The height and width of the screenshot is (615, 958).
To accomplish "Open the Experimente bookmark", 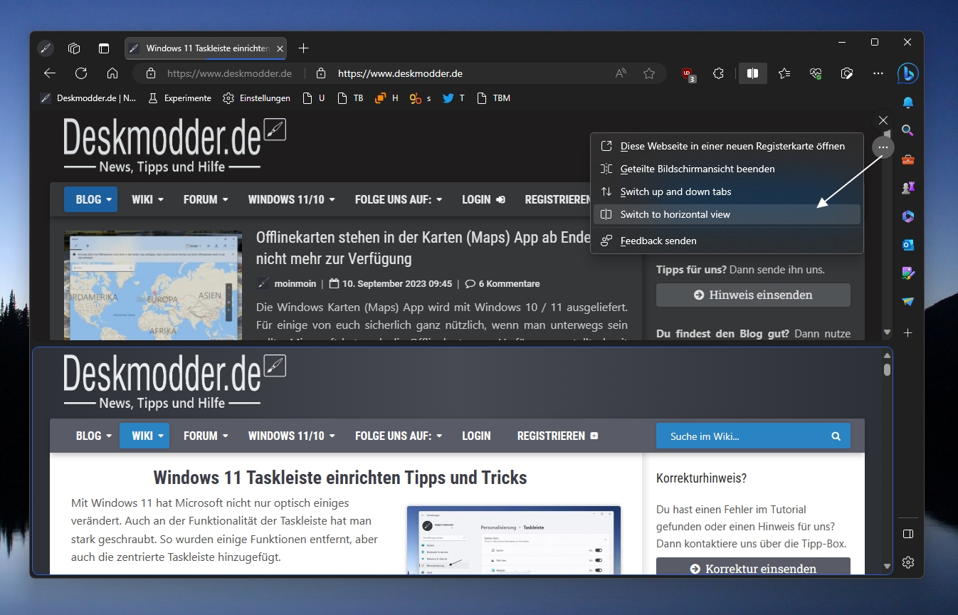I will click(179, 98).
